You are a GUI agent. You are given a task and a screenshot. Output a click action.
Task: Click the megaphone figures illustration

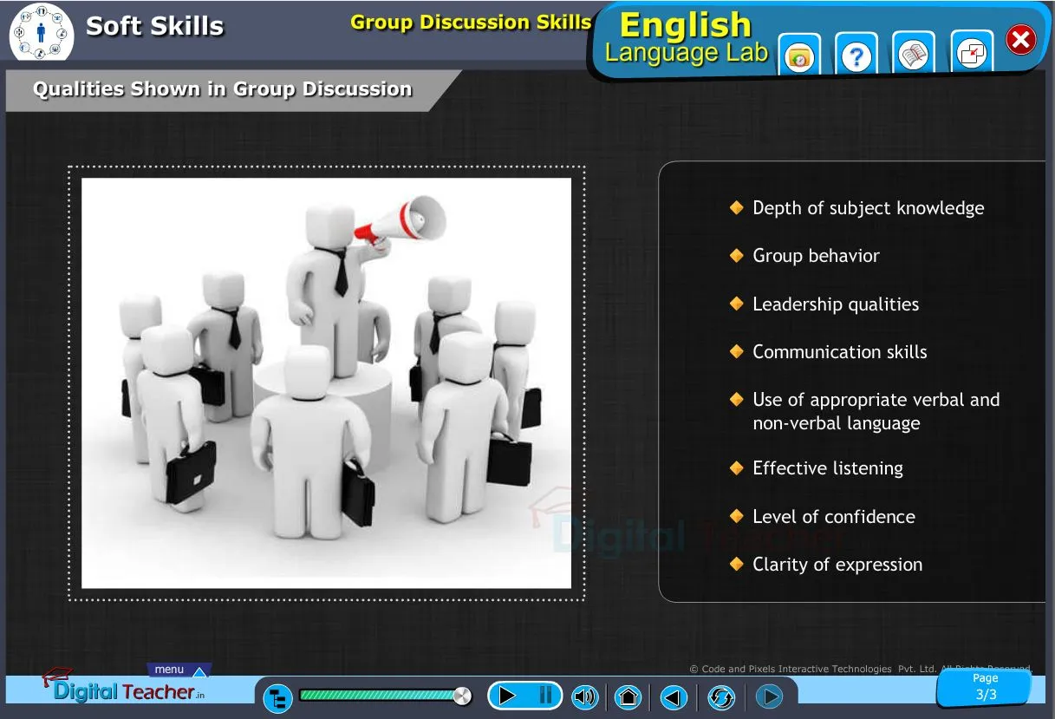tap(326, 382)
